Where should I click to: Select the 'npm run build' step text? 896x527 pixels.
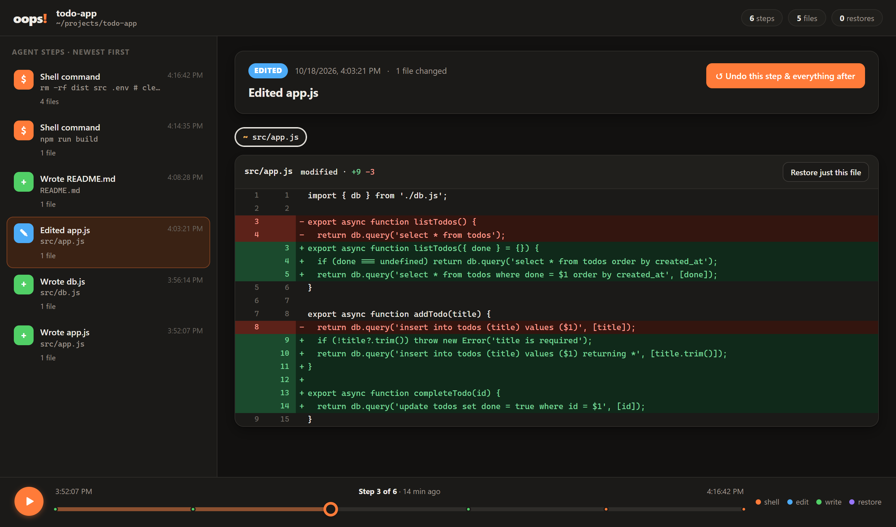[x=69, y=139]
